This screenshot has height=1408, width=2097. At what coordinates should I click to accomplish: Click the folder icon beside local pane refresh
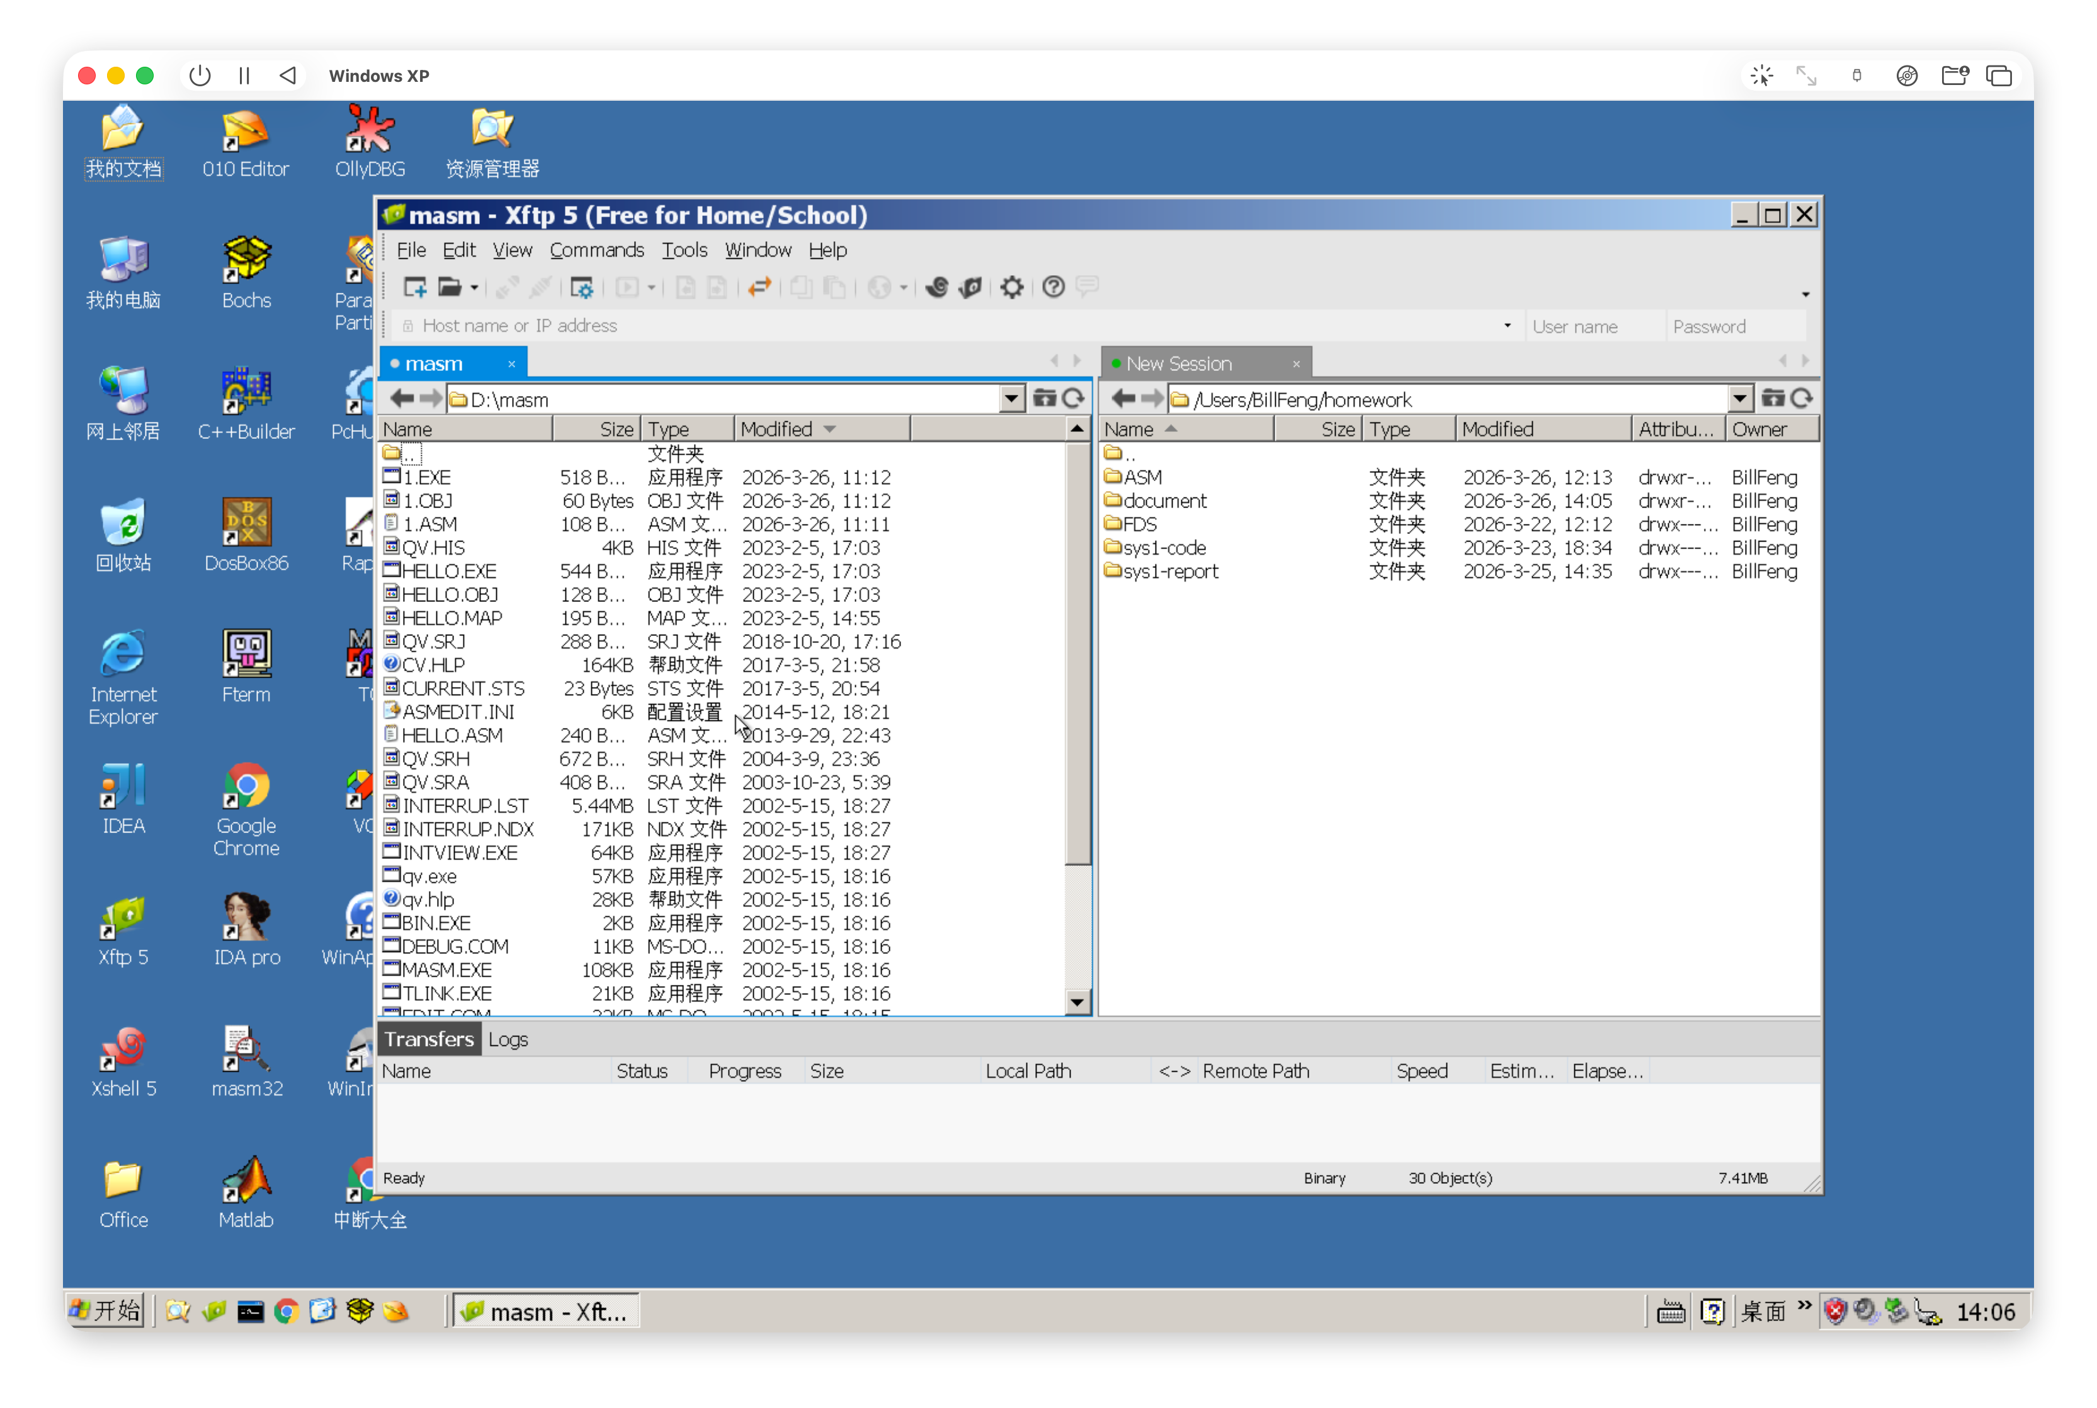pos(1045,399)
